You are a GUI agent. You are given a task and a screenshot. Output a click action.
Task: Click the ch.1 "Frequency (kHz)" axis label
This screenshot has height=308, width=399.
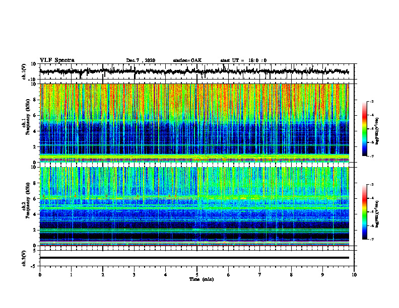(x=28, y=117)
